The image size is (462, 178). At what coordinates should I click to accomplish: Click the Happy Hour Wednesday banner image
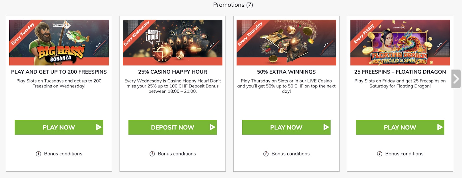click(173, 42)
